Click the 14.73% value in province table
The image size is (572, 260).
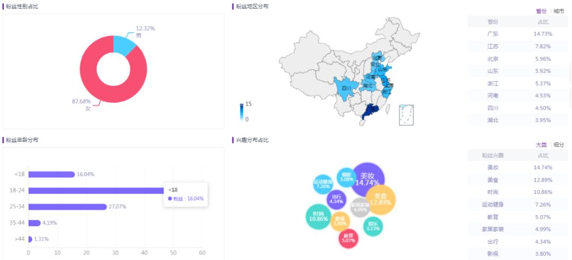[543, 34]
